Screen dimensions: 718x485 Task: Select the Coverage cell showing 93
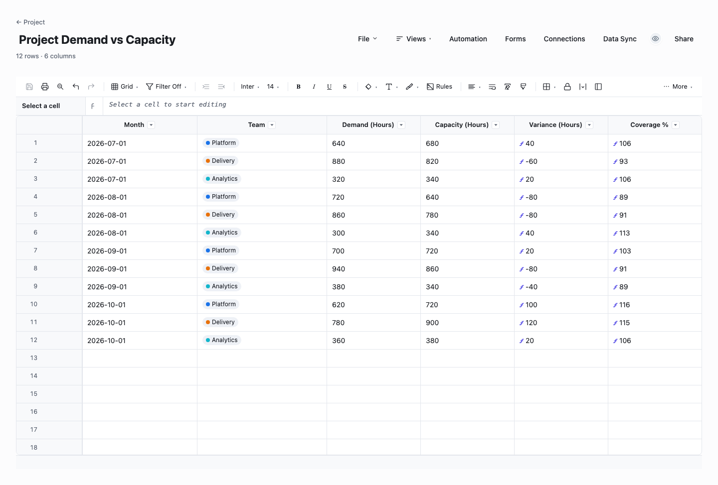pyautogui.click(x=655, y=161)
